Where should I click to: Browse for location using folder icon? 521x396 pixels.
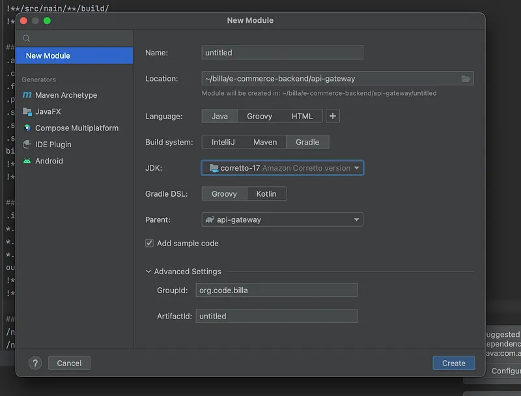click(x=466, y=78)
